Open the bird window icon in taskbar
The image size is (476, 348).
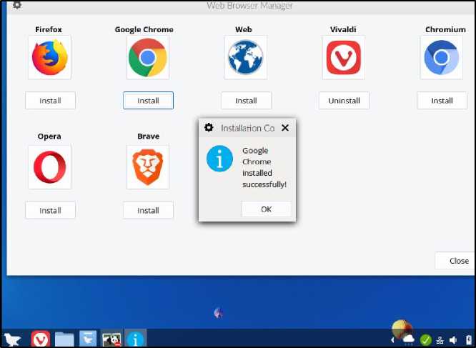point(88,338)
